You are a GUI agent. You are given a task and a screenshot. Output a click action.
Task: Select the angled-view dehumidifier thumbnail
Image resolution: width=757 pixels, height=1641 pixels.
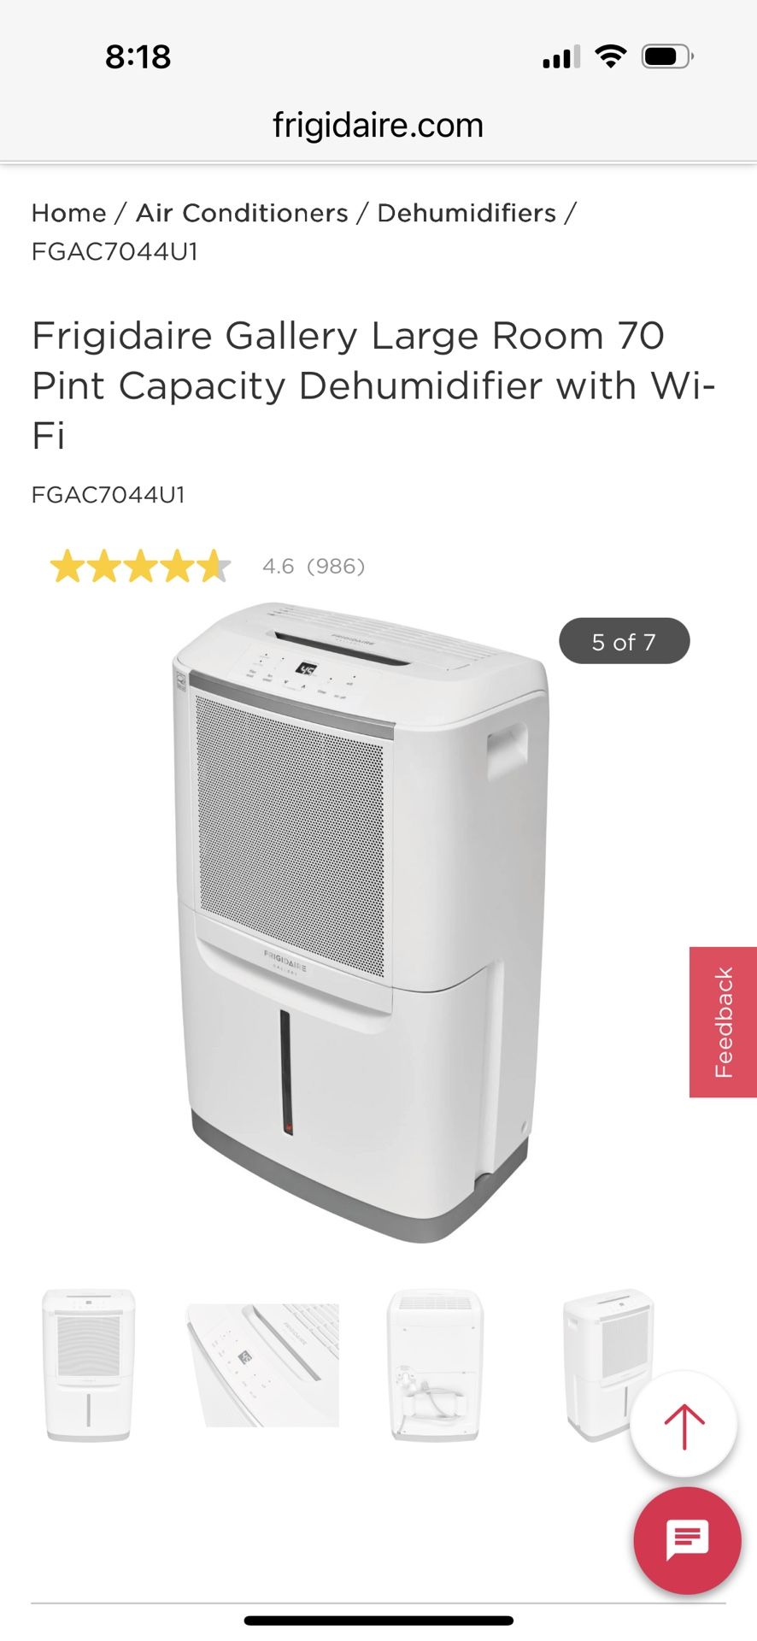coord(608,1366)
